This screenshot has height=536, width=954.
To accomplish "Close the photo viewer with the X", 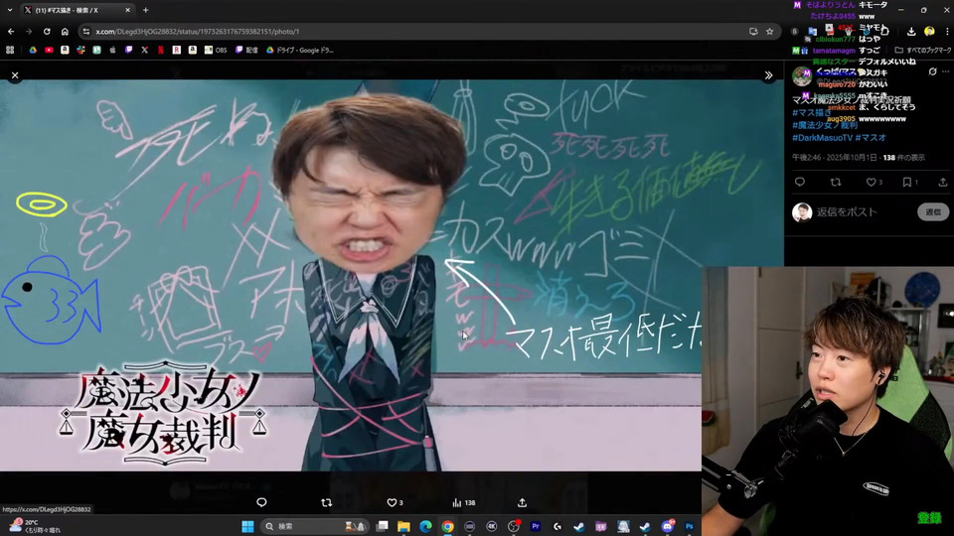I will 15,75.
